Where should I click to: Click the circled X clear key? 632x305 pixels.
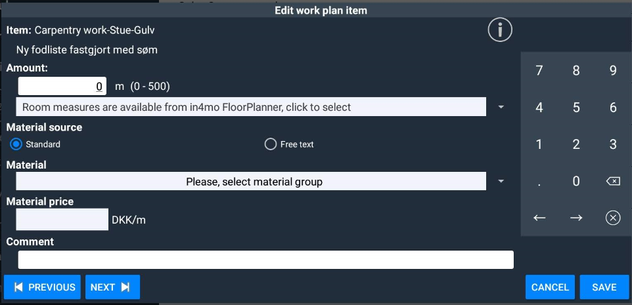(613, 218)
